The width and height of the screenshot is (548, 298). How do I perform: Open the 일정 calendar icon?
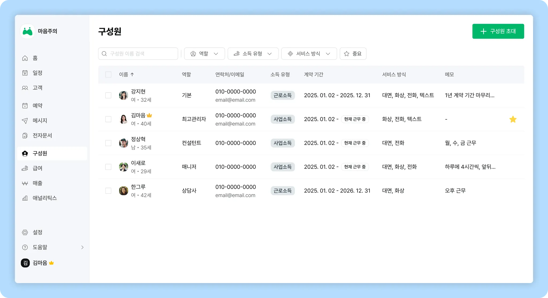25,73
